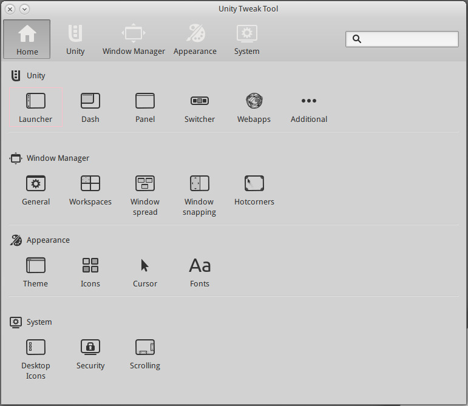468x406 pixels.
Task: Open Window snapping settings
Action: 199,184
